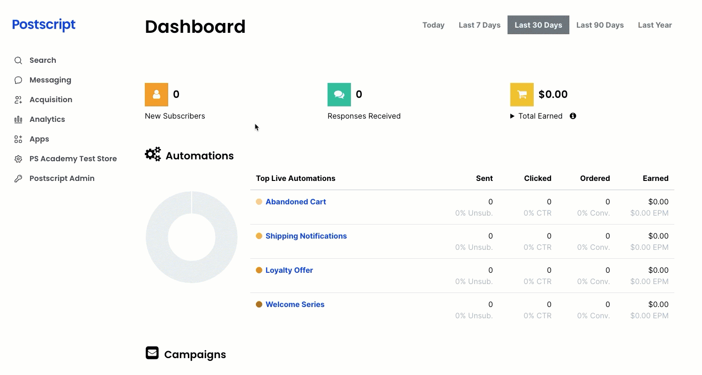Click the teal Responses Received chat icon

click(x=339, y=95)
